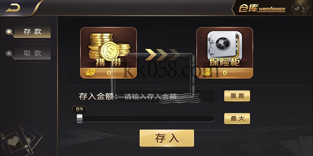Click the 仓库 warehouse title logo
The width and height of the screenshot is (313, 156).
(262, 8)
